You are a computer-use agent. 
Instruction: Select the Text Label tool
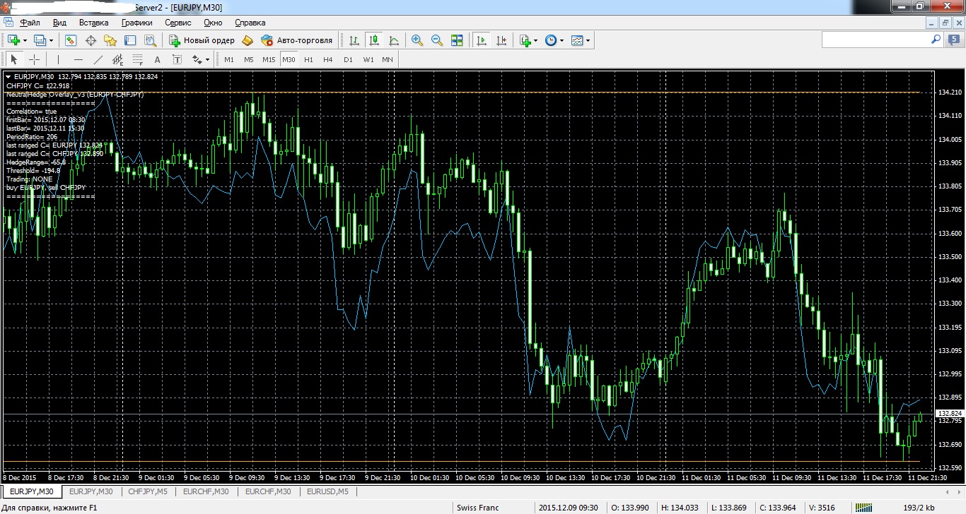point(178,59)
